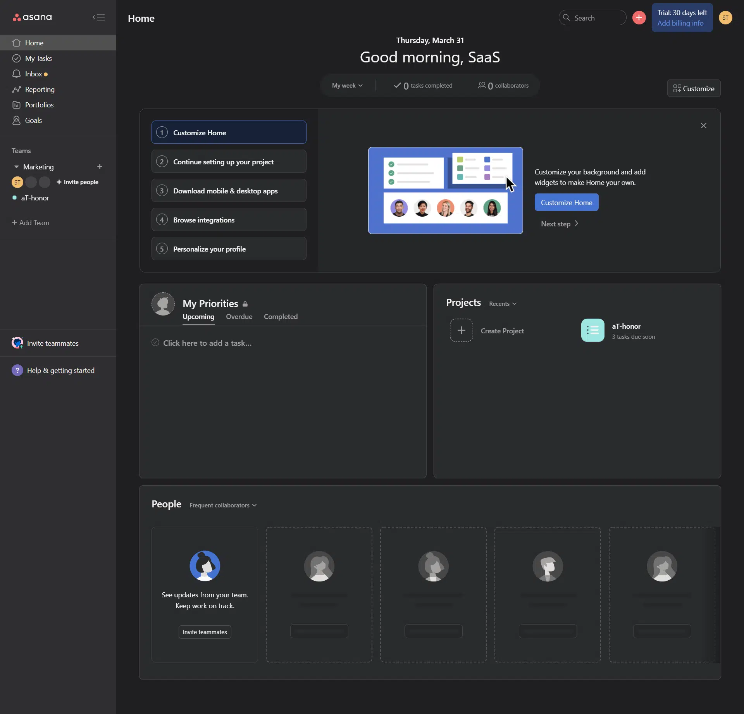Click the 'Home' page title
Image resolution: width=744 pixels, height=714 pixels.
[x=141, y=18]
